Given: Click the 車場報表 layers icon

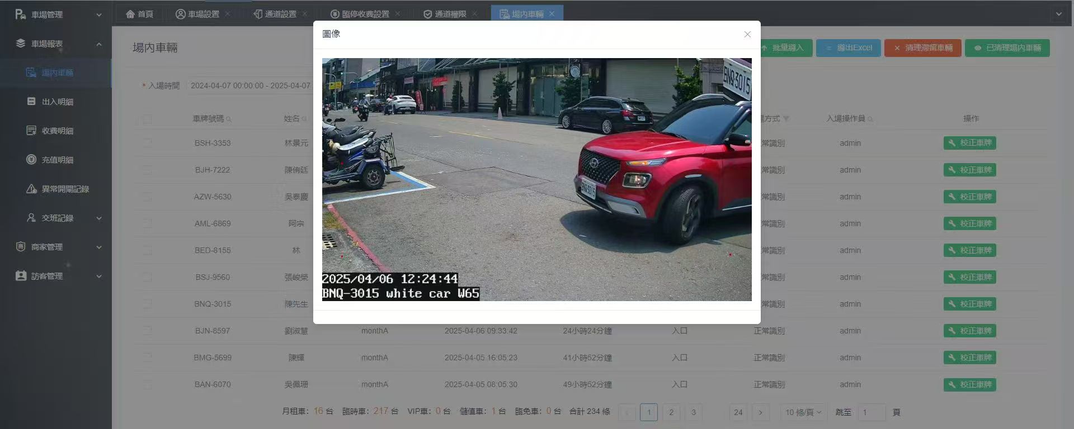Looking at the screenshot, I should (x=21, y=44).
